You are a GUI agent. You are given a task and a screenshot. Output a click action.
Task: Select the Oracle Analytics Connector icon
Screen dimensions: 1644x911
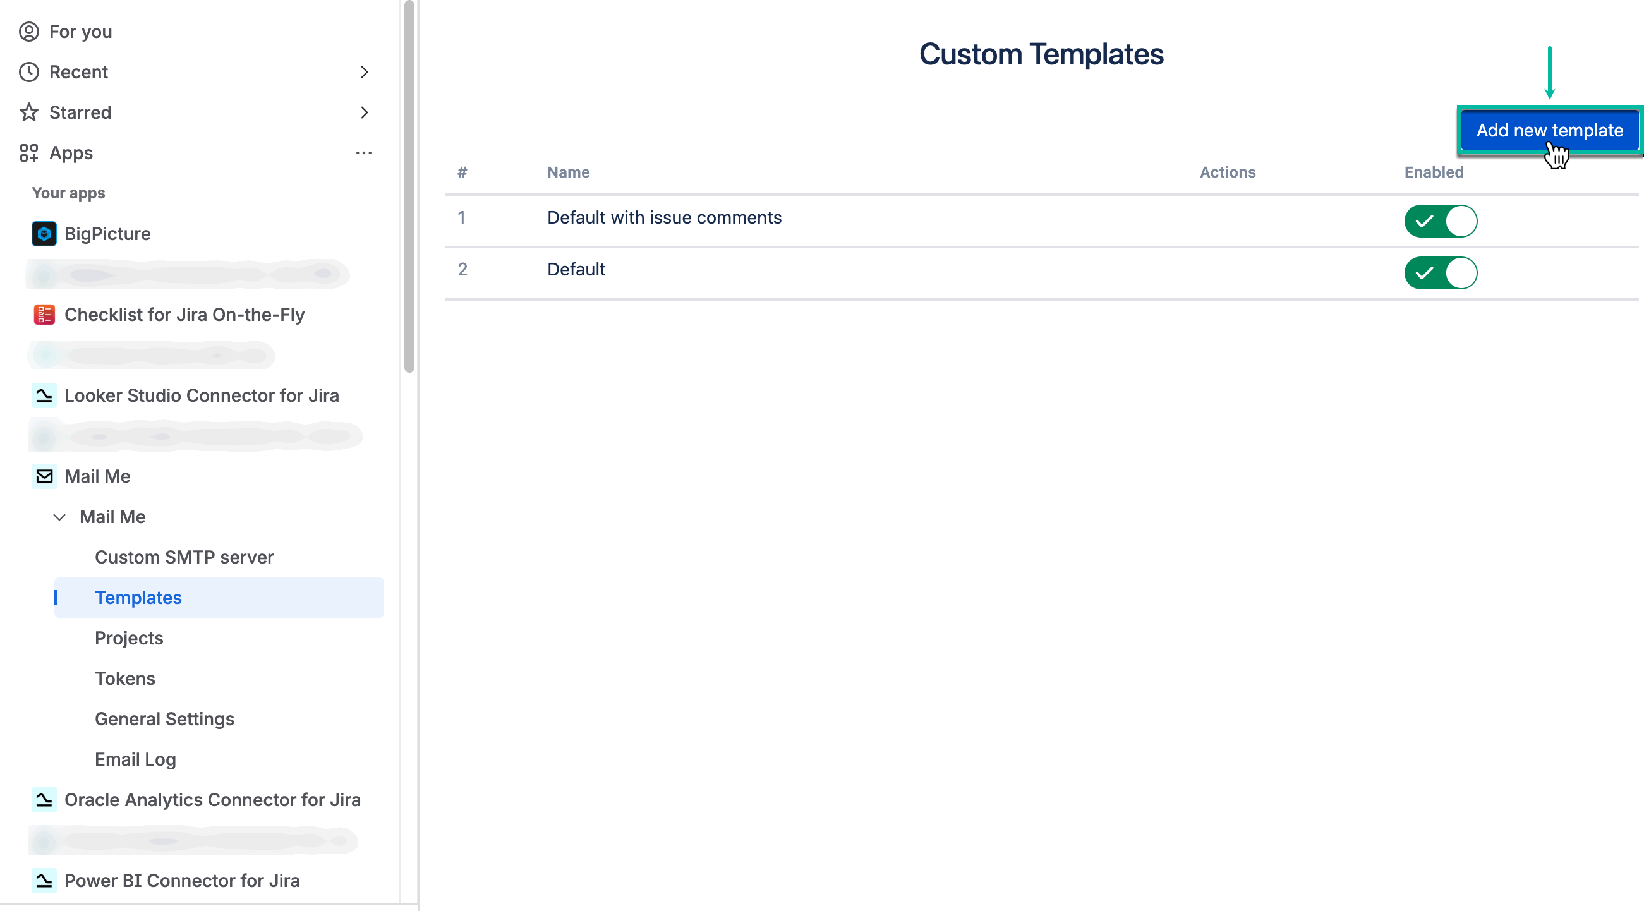(x=44, y=799)
